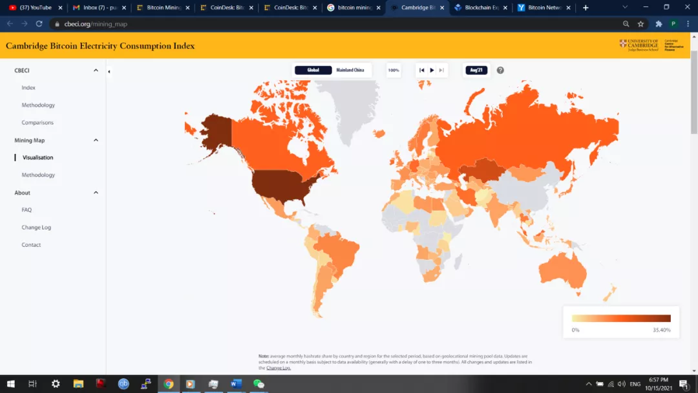Play the mining map timeline animation
The image size is (698, 393).
[432, 70]
